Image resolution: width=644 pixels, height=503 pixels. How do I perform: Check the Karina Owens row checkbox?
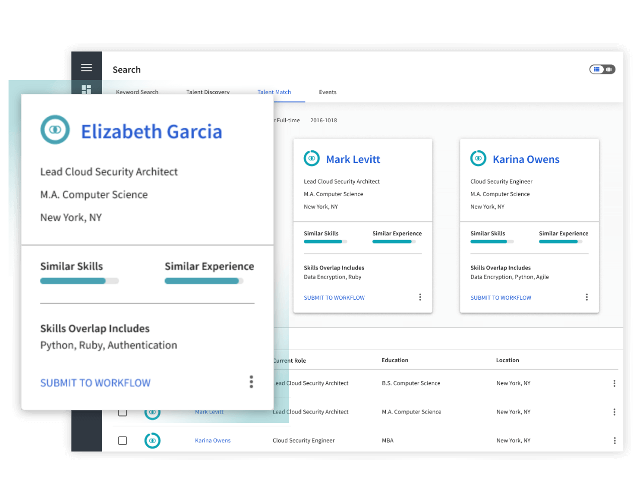[x=122, y=441]
